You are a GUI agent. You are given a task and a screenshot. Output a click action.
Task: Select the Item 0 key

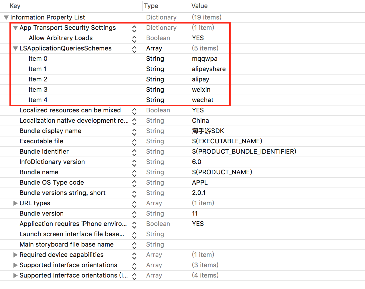point(38,59)
